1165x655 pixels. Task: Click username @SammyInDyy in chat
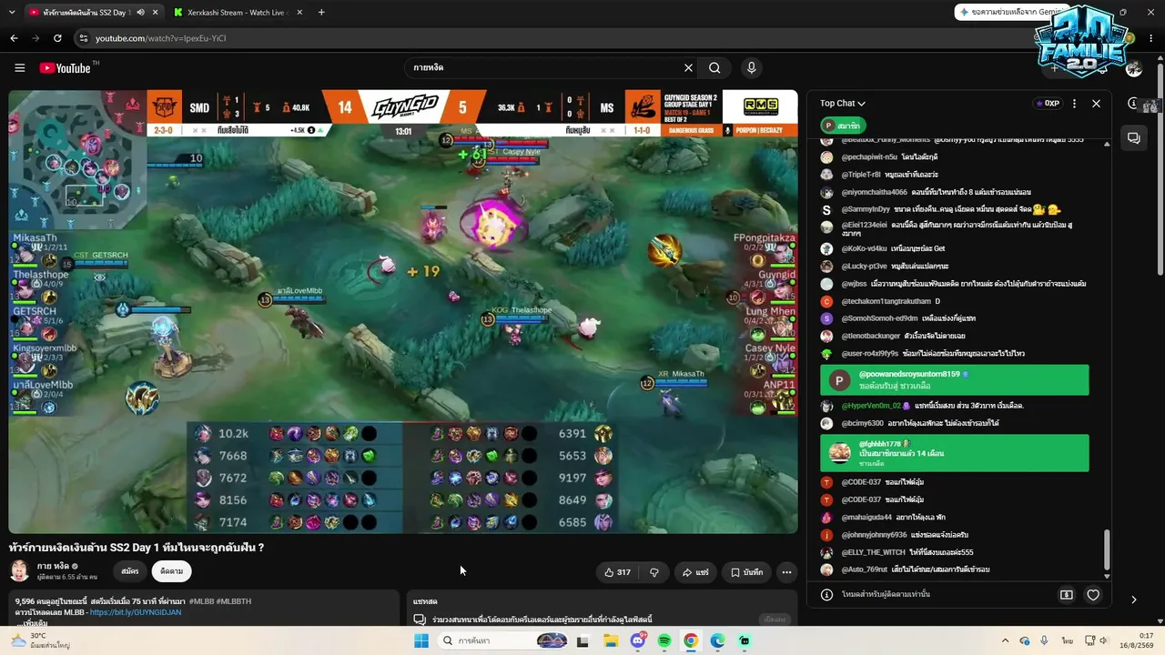pos(866,209)
